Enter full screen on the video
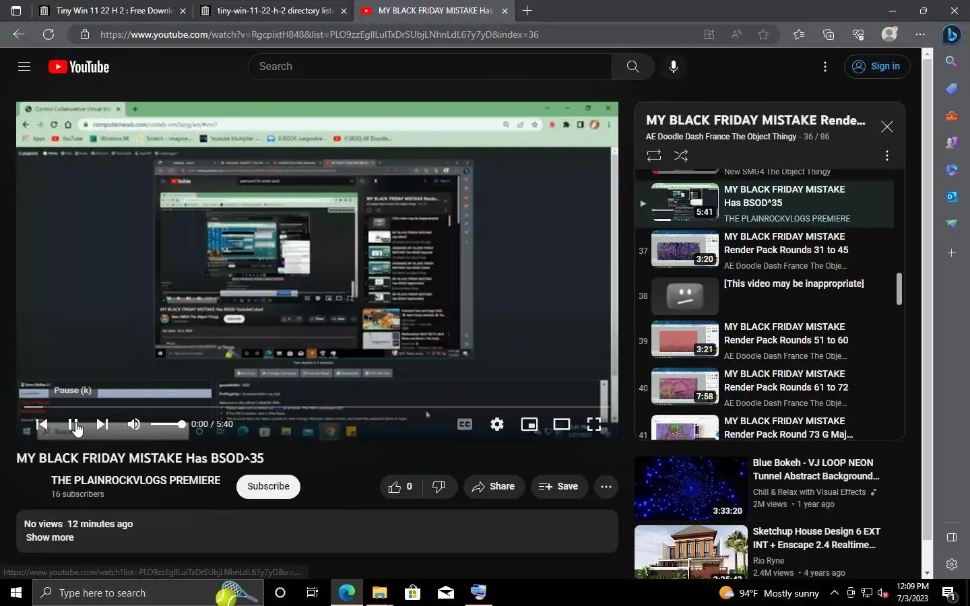The height and width of the screenshot is (606, 970). (594, 424)
